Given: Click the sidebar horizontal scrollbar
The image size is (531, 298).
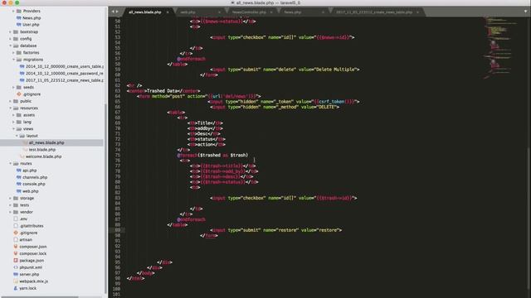Looking at the screenshot, I should (39, 296).
